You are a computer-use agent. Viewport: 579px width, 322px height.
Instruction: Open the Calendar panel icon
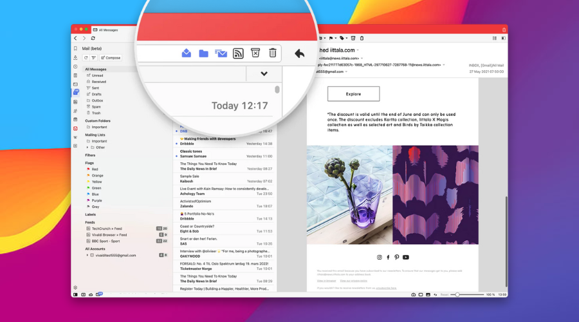click(75, 119)
